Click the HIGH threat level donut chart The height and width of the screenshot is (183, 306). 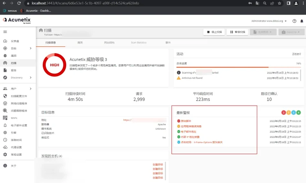(54, 65)
